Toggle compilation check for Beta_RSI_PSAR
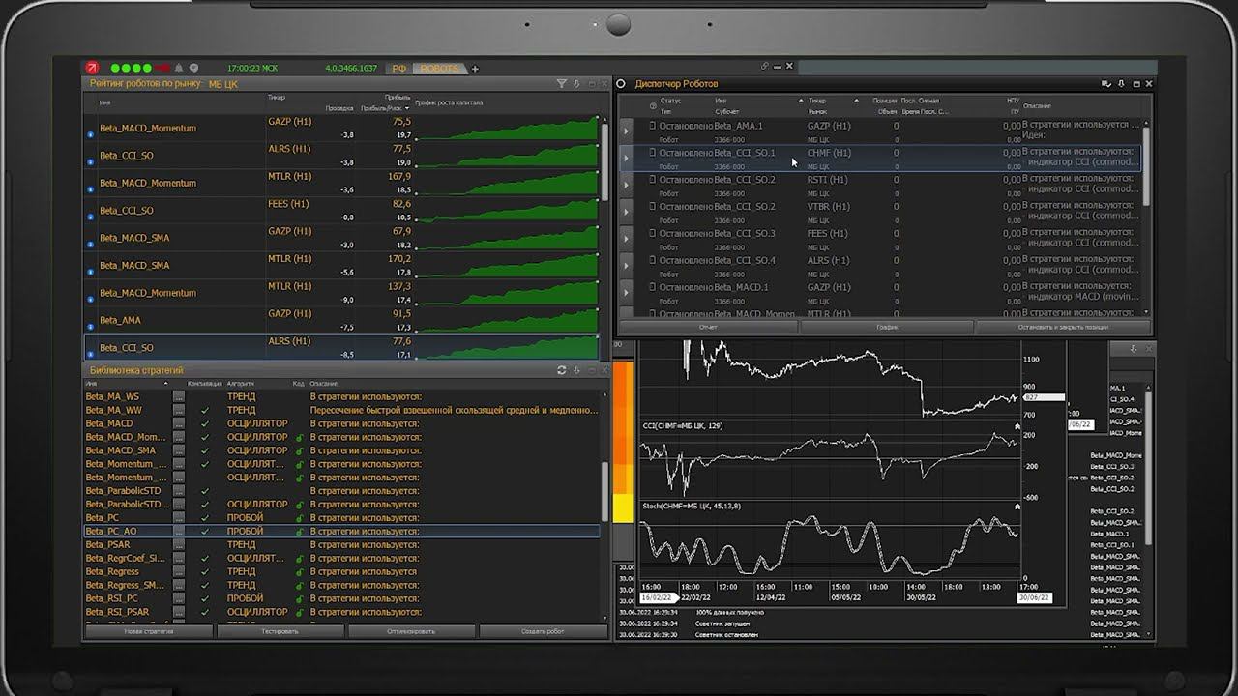Screen dimensions: 1238x696 coord(205,613)
